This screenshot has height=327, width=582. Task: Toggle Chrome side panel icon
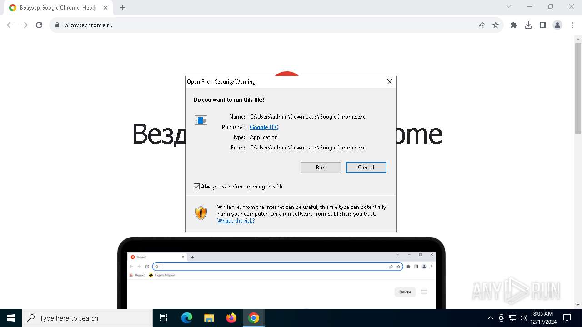coord(543,25)
